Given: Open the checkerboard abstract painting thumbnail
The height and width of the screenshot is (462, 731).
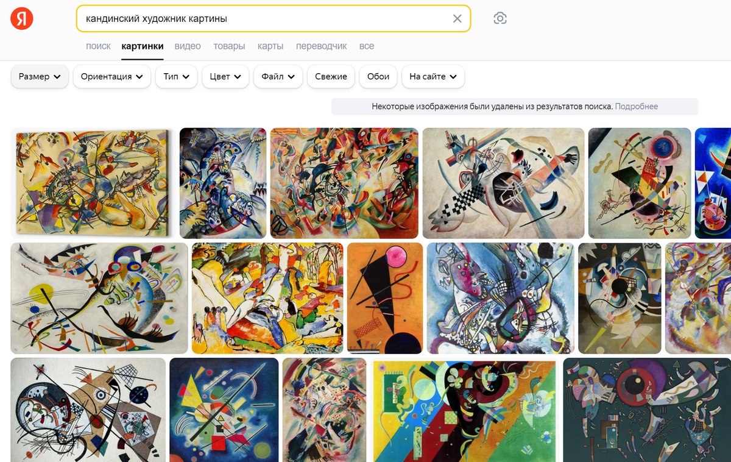Looking at the screenshot, I should pyautogui.click(x=503, y=183).
